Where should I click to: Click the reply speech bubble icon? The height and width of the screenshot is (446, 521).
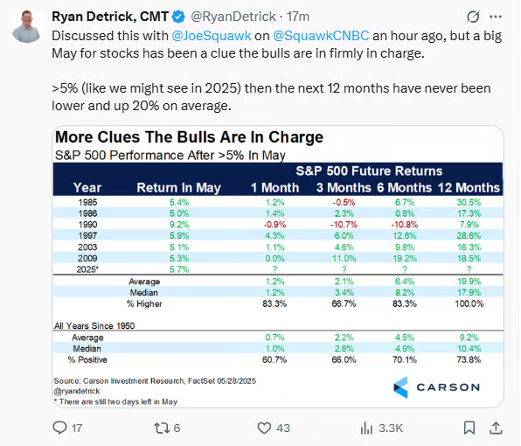click(x=59, y=428)
